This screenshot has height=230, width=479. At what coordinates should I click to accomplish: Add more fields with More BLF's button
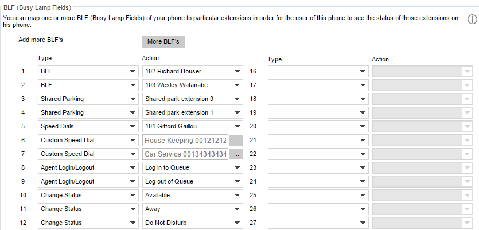(163, 41)
